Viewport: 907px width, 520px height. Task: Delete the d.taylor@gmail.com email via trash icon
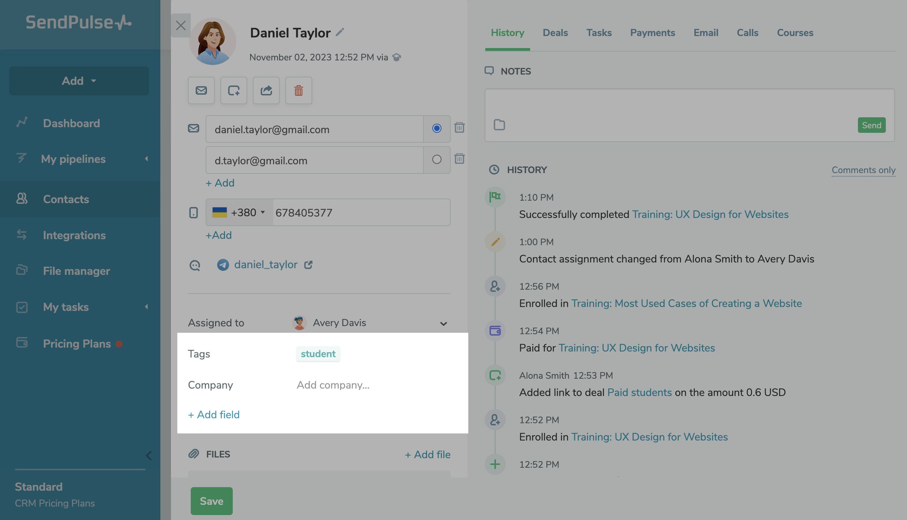(x=459, y=159)
